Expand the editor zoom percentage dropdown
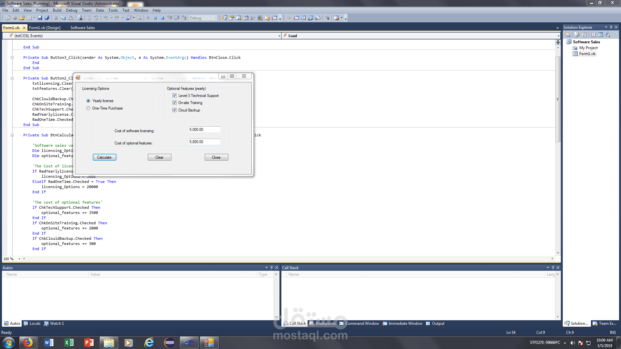This screenshot has height=349, width=621. pos(19,259)
